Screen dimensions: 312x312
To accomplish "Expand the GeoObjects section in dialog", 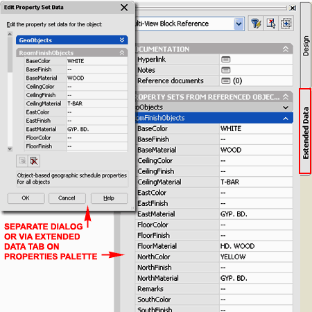I will pos(122,40).
